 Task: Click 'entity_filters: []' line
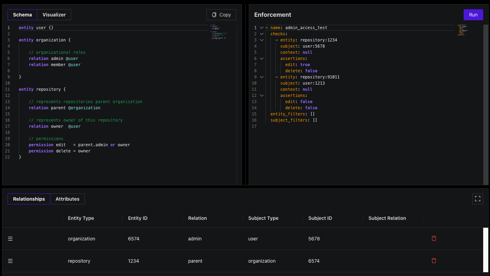pos(293,114)
